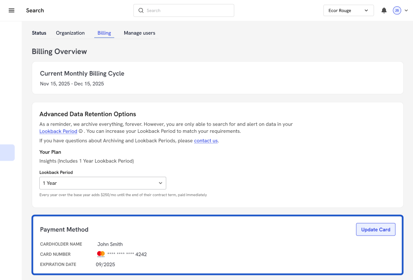Click the info icon beside Lookback Period
413x280 pixels.
tap(81, 132)
